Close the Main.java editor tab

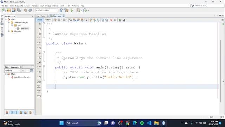click(64, 16)
